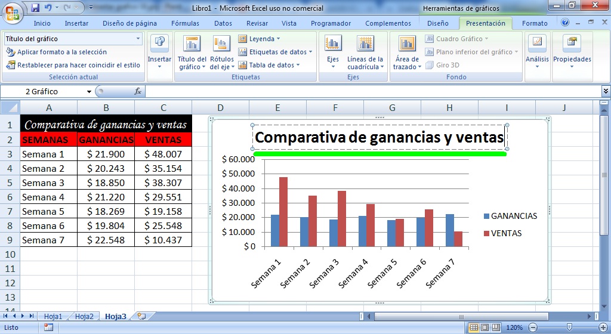611x334 pixels.
Task: Click the fx insert function icon
Action: coord(138,91)
